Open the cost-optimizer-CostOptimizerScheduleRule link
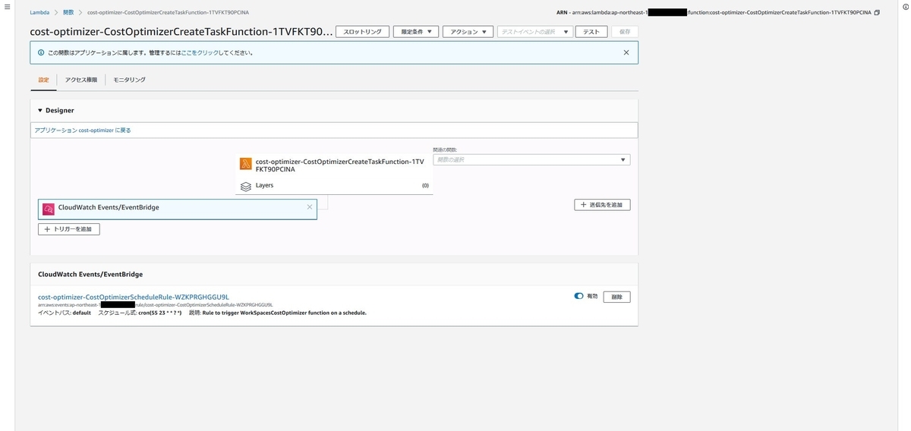911x431 pixels. click(134, 297)
